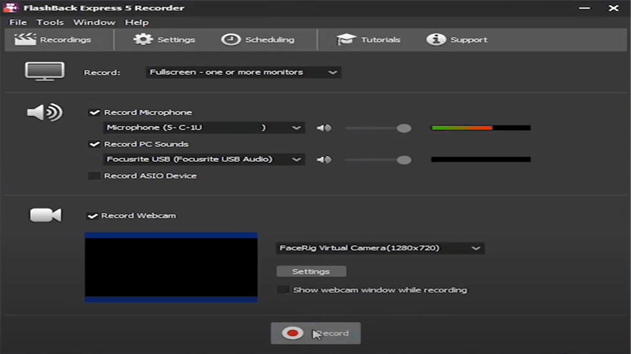Open the Support link in toolbar
This screenshot has height=354, width=631.
pos(457,39)
